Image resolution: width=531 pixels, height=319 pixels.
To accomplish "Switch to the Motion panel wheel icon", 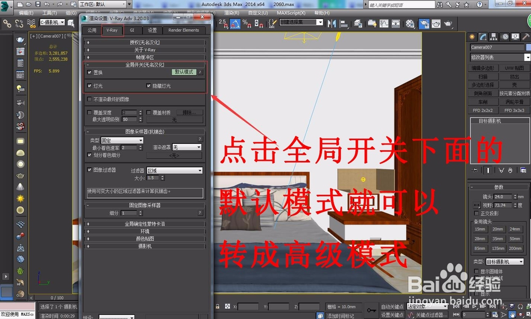I will pos(504,37).
